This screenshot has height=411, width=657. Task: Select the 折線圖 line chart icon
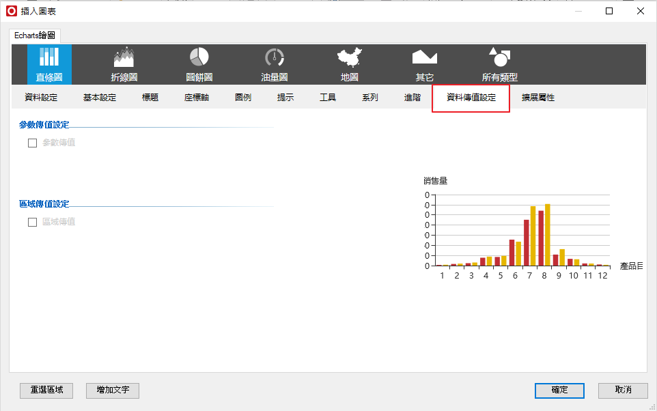124,57
